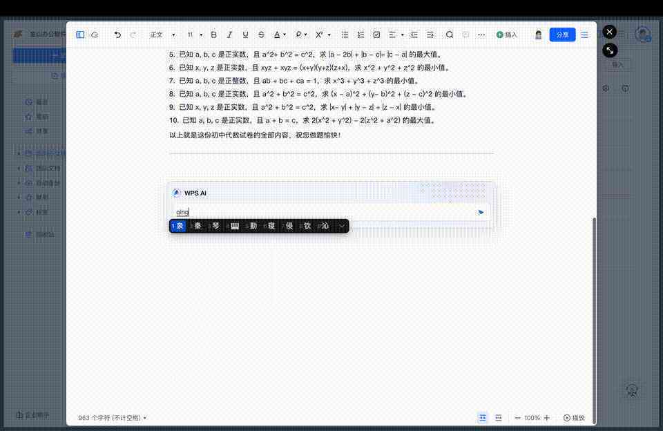Image resolution: width=663 pixels, height=431 pixels.
Task: Click the closing line 以上就是这份初中代数试卷
Action: 255,135
